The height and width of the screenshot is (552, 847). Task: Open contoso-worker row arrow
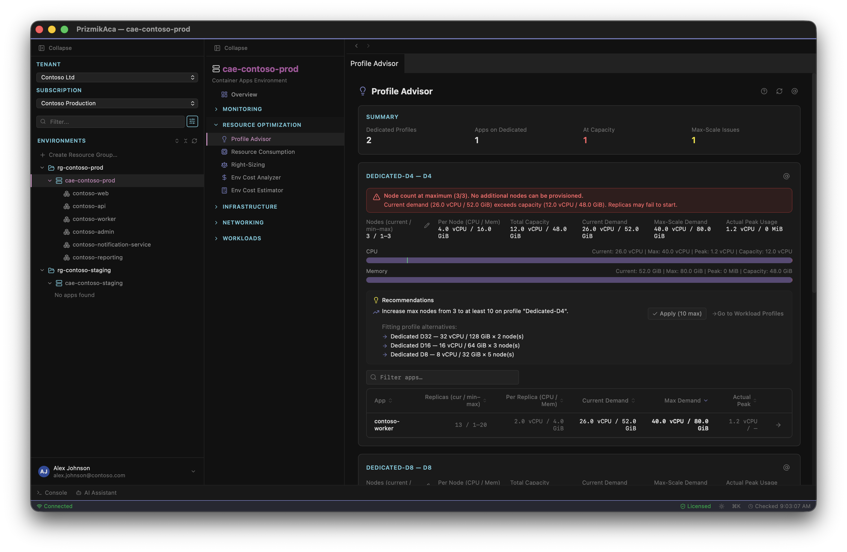(778, 425)
